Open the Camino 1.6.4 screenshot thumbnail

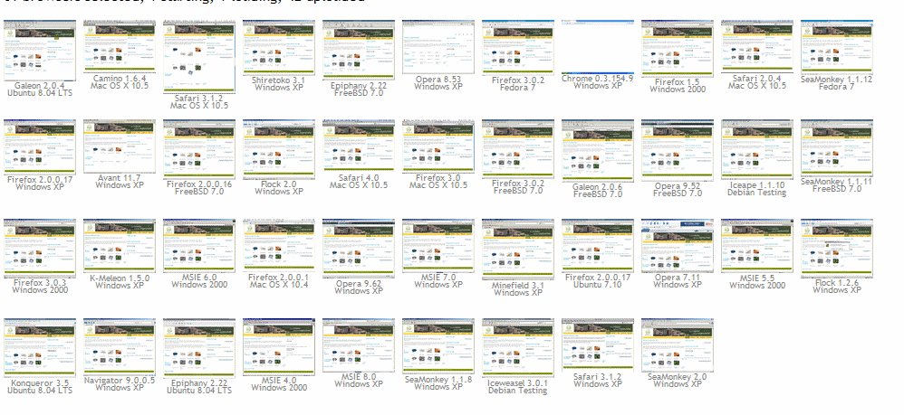120,47
